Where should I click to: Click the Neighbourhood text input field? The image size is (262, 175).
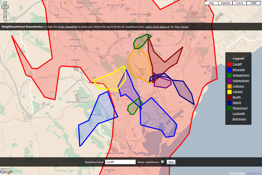(120, 162)
